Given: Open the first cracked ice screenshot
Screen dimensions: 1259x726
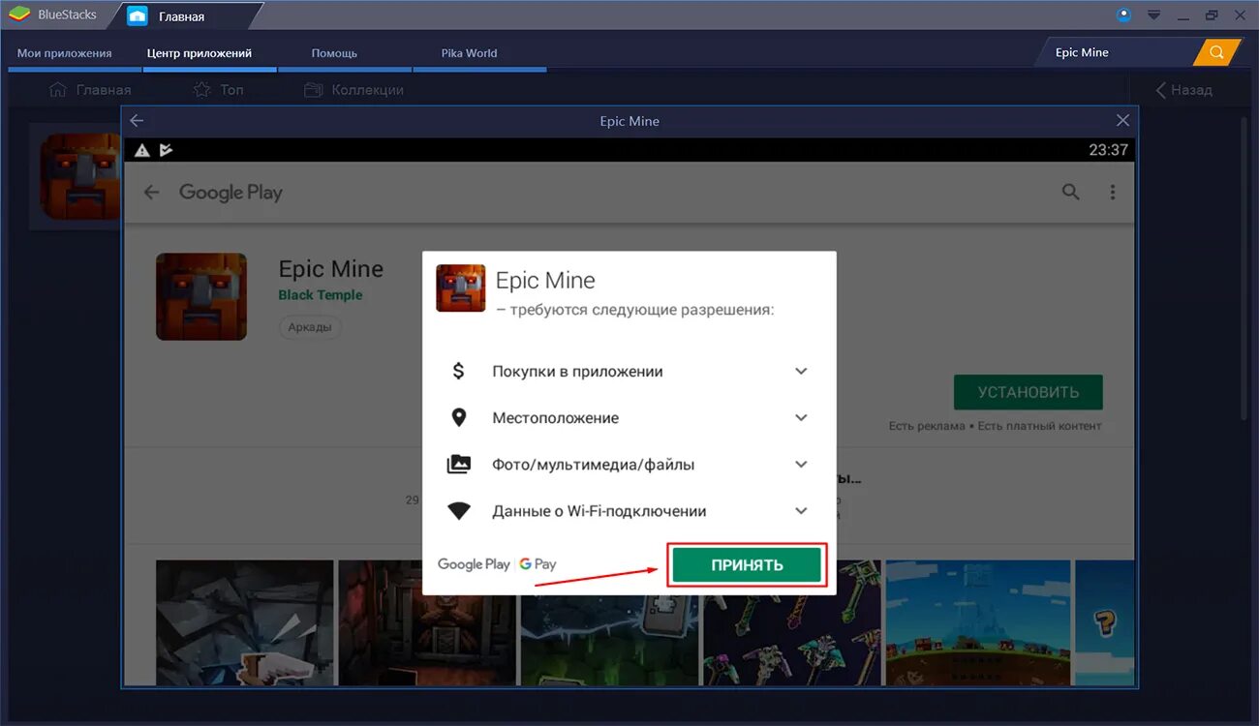Looking at the screenshot, I should 244,622.
